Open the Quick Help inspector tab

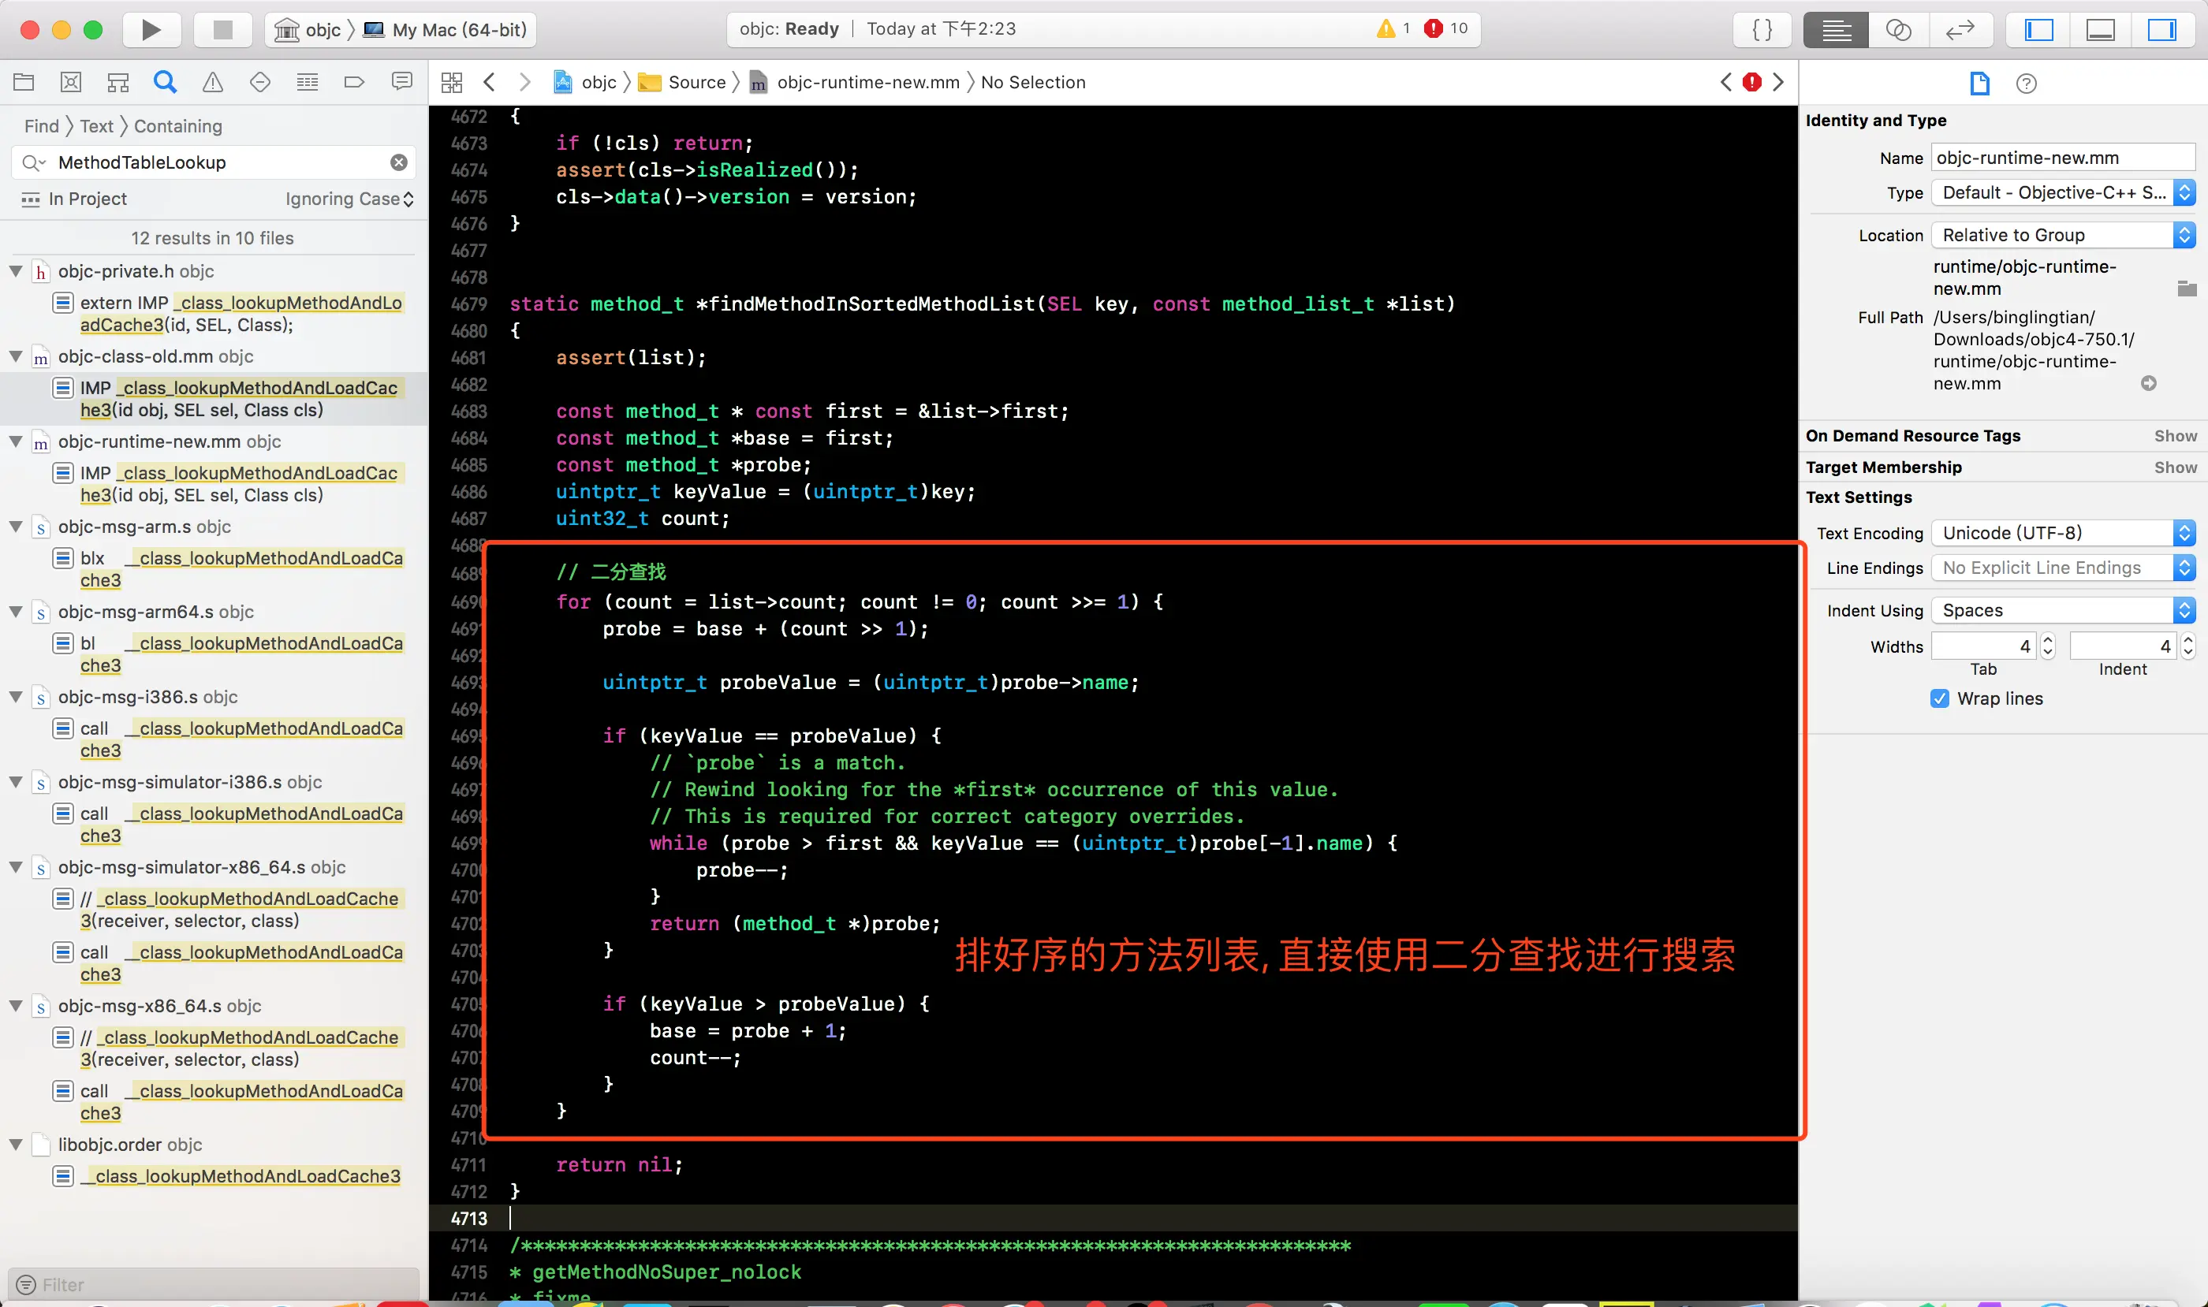click(x=2026, y=84)
